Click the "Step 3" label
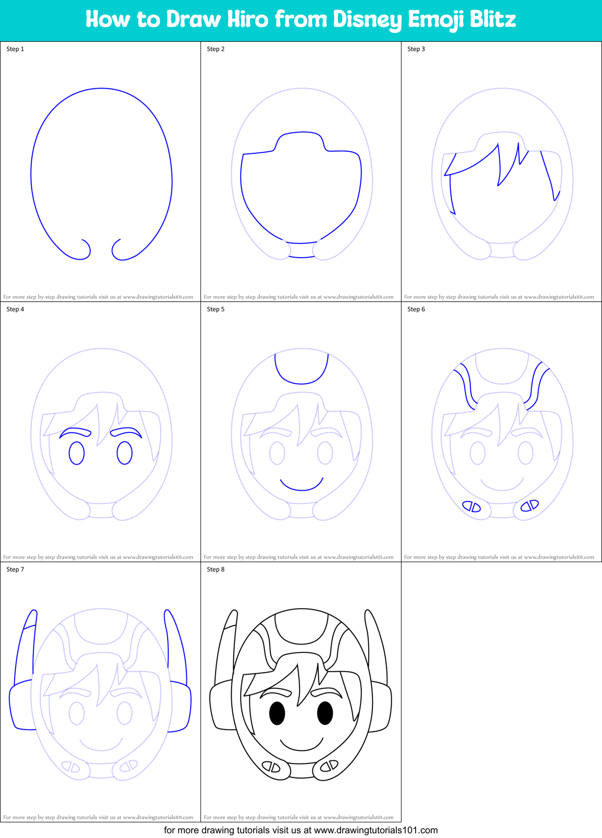 pos(416,49)
